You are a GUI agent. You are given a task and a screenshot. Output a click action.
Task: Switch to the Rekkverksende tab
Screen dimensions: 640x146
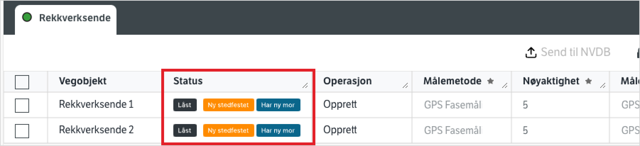pos(75,18)
